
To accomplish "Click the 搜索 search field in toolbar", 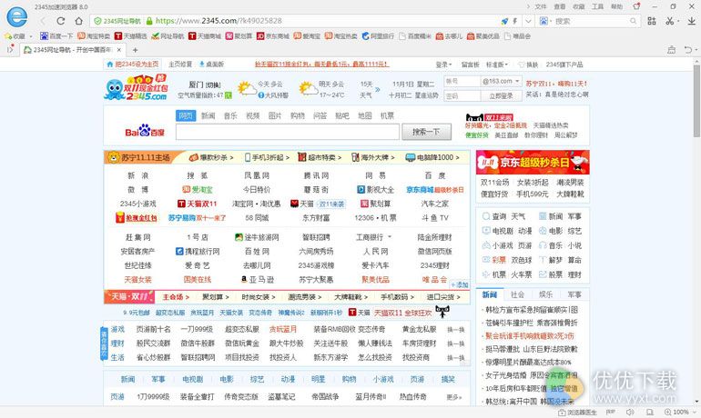I will [x=590, y=21].
